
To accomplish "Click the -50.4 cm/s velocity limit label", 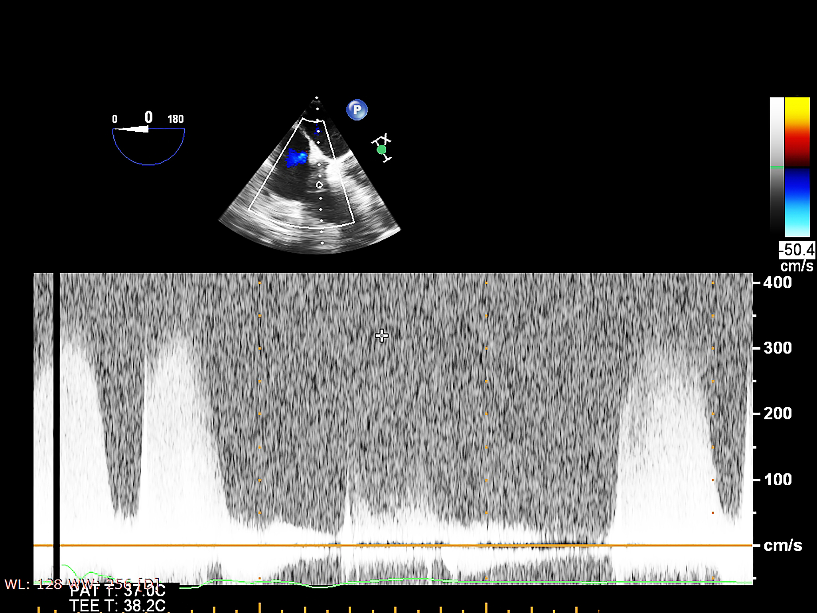I will pos(797,250).
